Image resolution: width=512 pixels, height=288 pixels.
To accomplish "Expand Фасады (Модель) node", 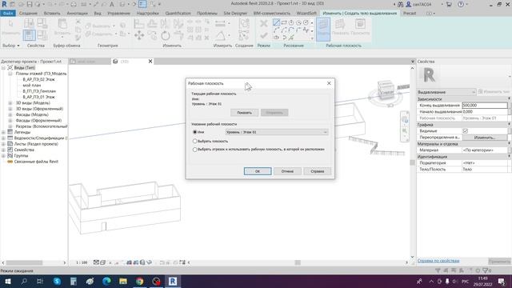I will point(10,114).
